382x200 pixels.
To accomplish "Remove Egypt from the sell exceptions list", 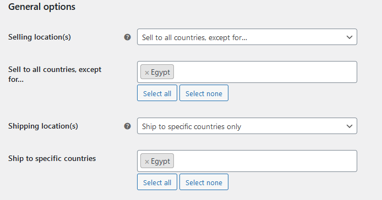I will 146,73.
